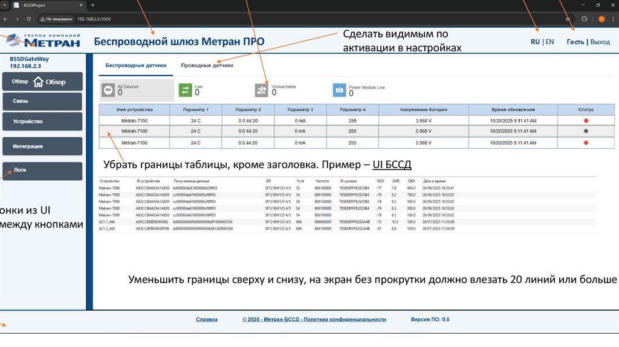Open the tab search dropdown arrow

coord(4,5)
